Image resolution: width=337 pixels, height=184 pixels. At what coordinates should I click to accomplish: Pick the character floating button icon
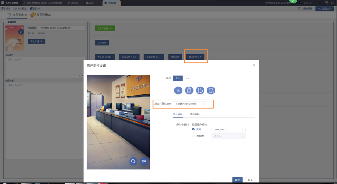tap(200, 90)
